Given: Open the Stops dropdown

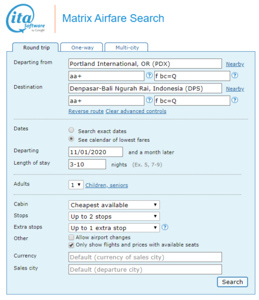Looking at the screenshot, I should pyautogui.click(x=114, y=217).
